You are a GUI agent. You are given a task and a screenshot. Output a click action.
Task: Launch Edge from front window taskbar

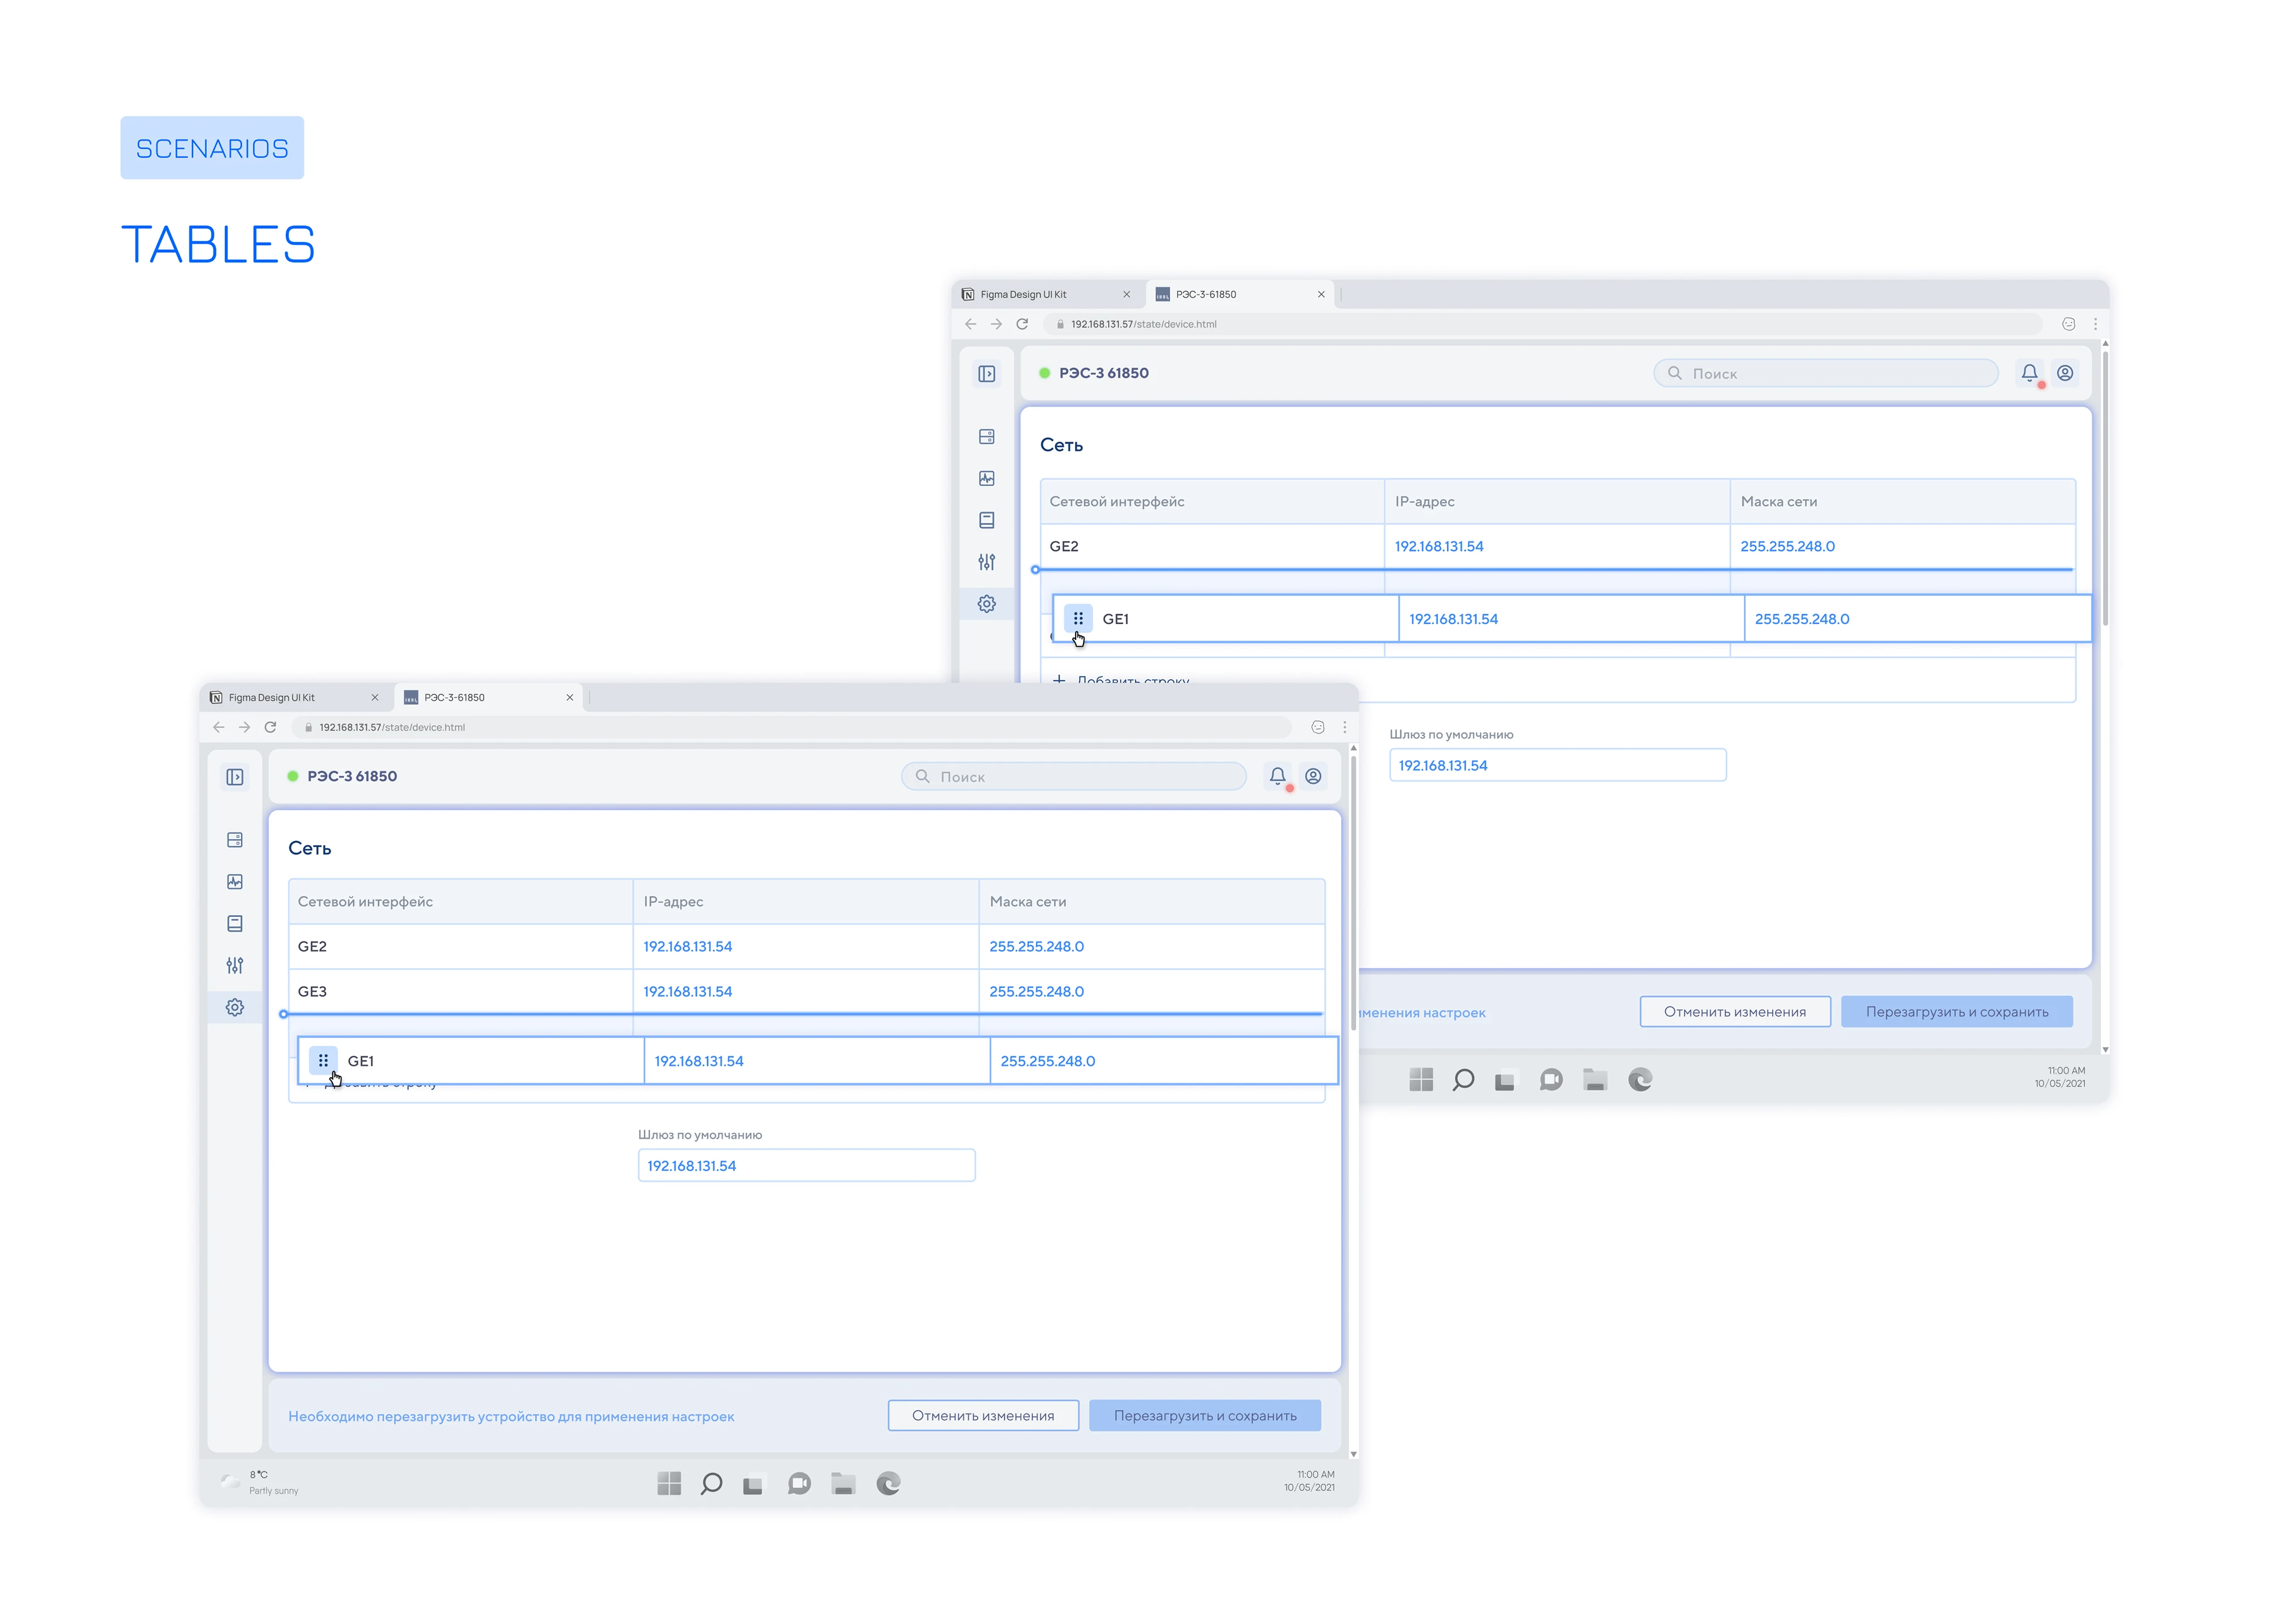pyautogui.click(x=889, y=1483)
